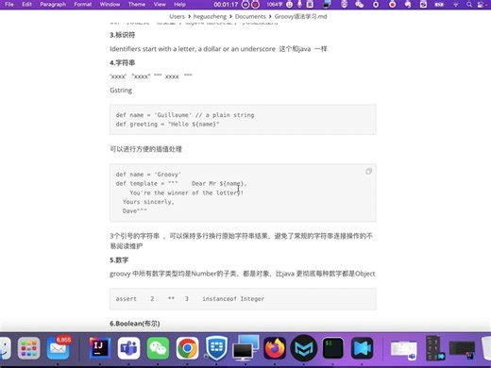The height and width of the screenshot is (368, 491).
Task: Click the Groovy语法学习.md file name in title
Action: (x=300, y=16)
